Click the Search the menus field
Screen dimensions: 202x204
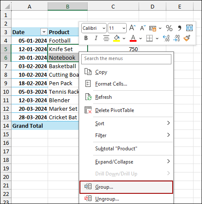click(126, 59)
